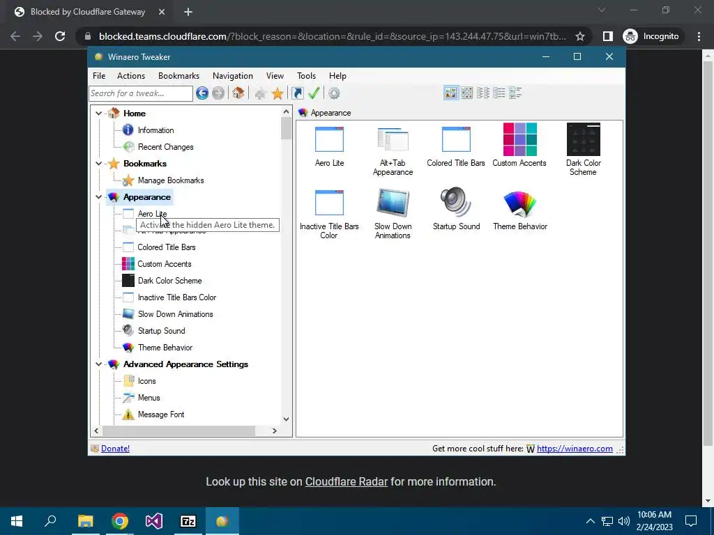
Task: Collapse the Home tree node
Action: coord(99,114)
